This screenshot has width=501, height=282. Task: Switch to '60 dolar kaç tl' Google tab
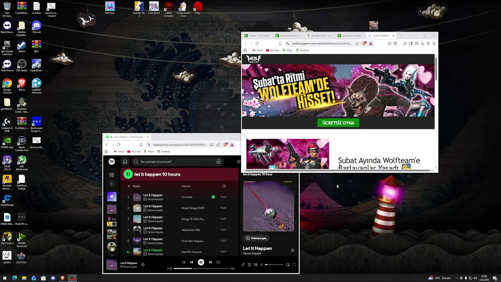point(319,36)
